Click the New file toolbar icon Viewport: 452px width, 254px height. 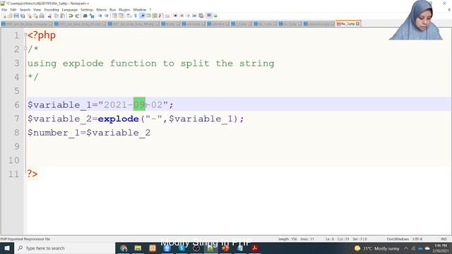click(4, 16)
